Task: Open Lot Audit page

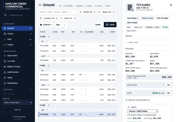Action: click(x=17, y=61)
